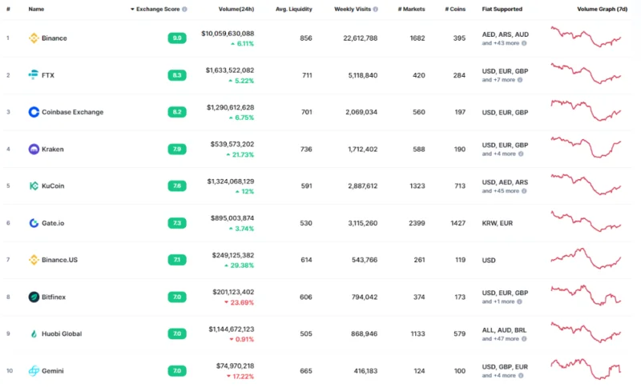
Task: Click Binance.US 7-day volume graph
Action: pos(586,258)
